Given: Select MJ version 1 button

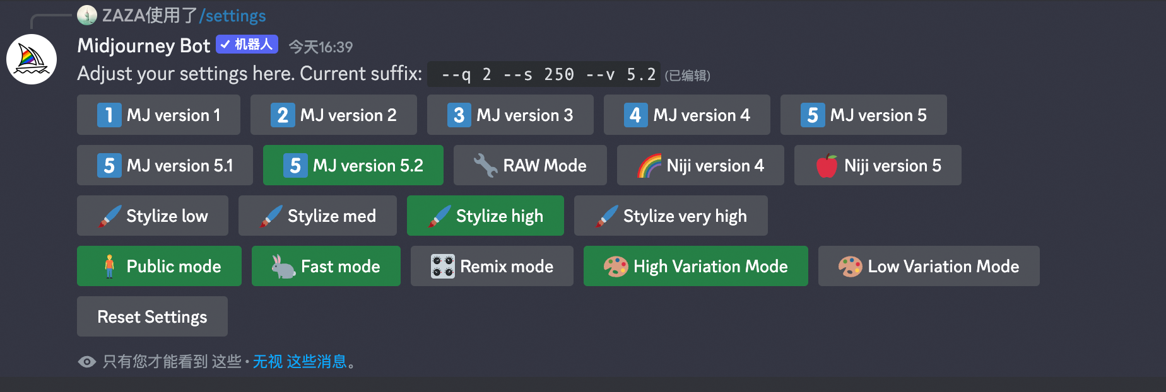Looking at the screenshot, I should [x=158, y=115].
